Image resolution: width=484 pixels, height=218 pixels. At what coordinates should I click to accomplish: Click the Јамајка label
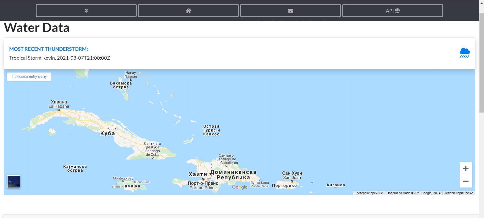pyautogui.click(x=131, y=186)
